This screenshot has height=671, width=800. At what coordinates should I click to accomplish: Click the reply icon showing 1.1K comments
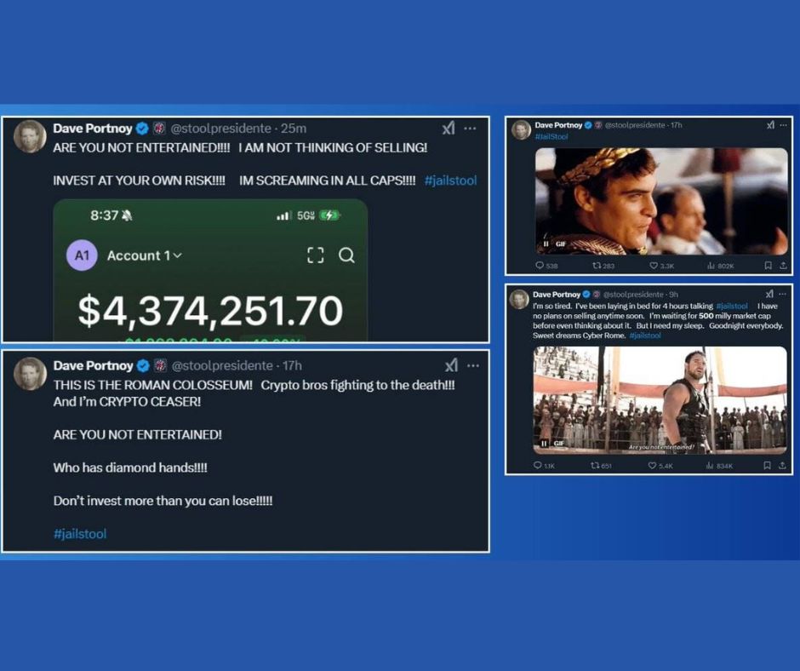click(x=539, y=466)
